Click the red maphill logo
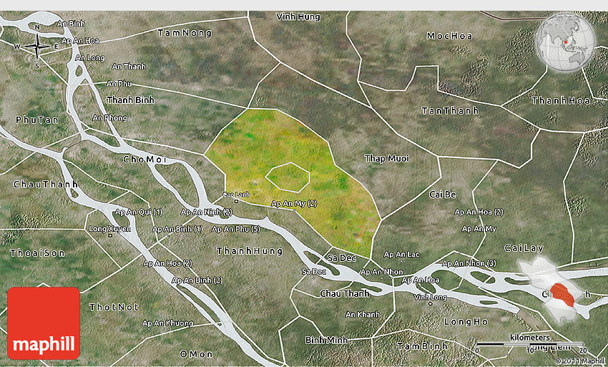 pos(44,323)
